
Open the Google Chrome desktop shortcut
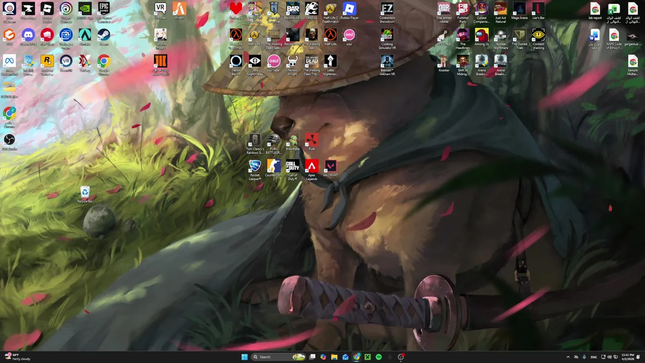(104, 65)
